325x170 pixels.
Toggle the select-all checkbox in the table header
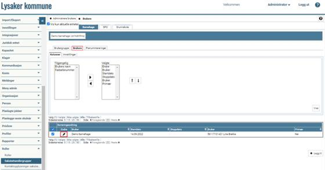tap(52, 129)
